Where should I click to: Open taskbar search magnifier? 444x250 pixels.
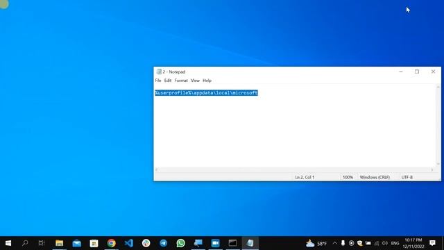click(x=25, y=243)
